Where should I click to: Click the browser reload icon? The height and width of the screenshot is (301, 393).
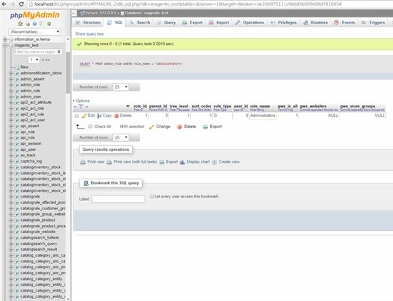click(21, 4)
